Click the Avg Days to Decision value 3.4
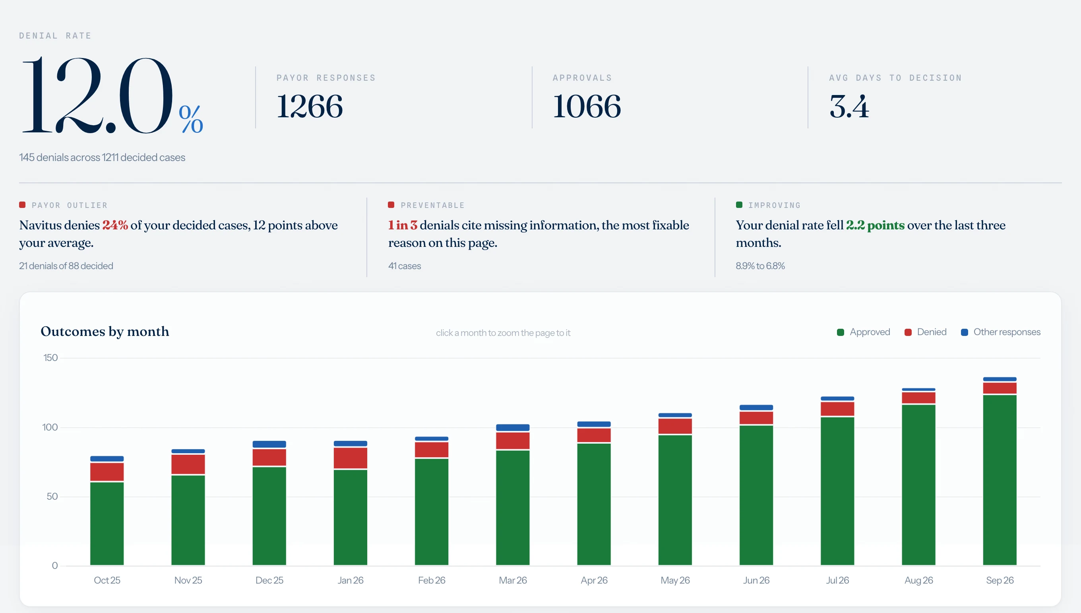Viewport: 1081px width, 613px height. [849, 106]
